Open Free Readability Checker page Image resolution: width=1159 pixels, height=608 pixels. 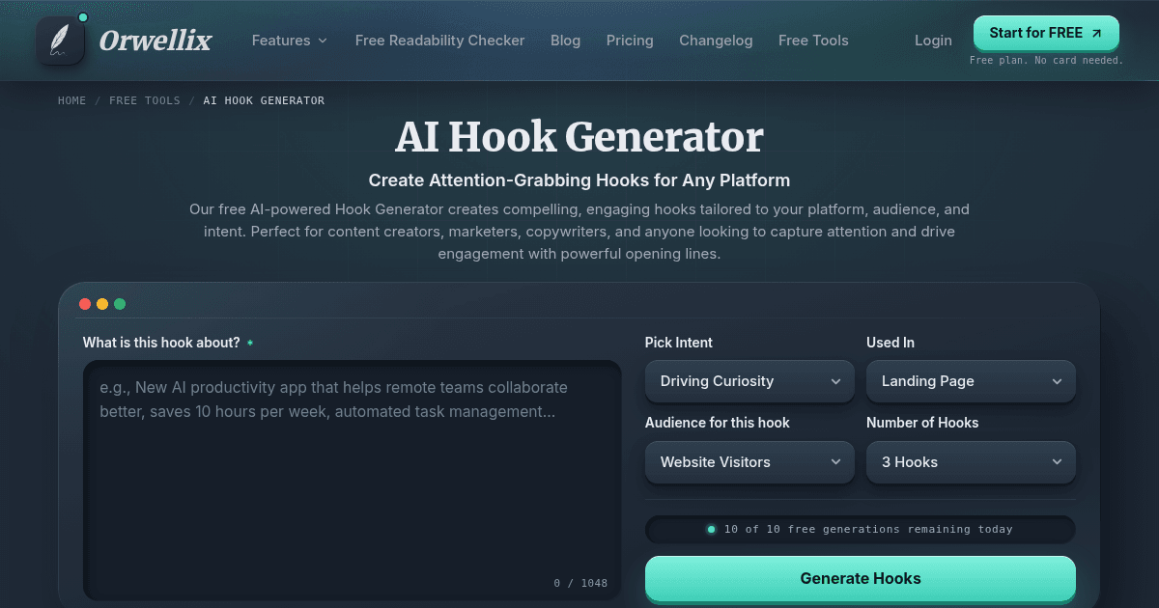click(439, 41)
